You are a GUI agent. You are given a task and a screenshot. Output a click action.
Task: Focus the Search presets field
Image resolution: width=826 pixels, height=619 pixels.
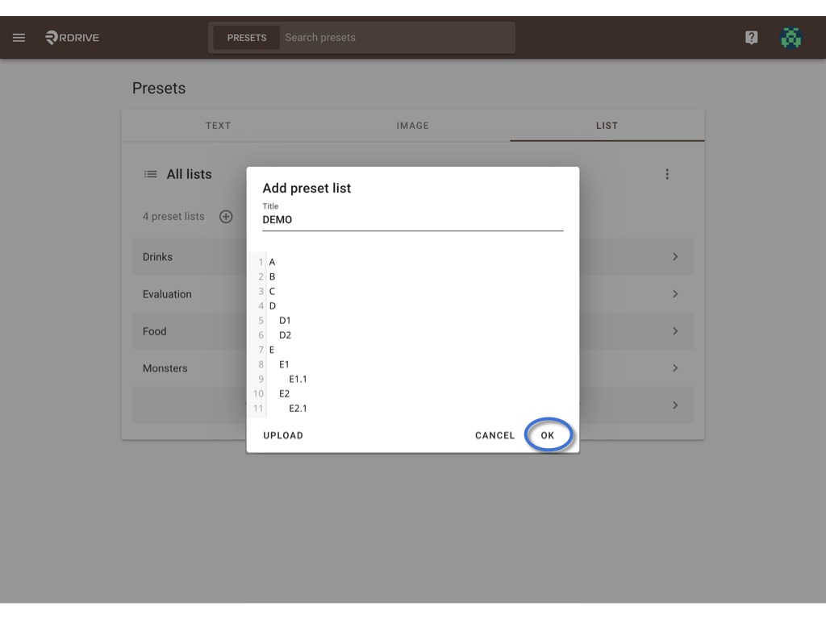pyautogui.click(x=398, y=37)
